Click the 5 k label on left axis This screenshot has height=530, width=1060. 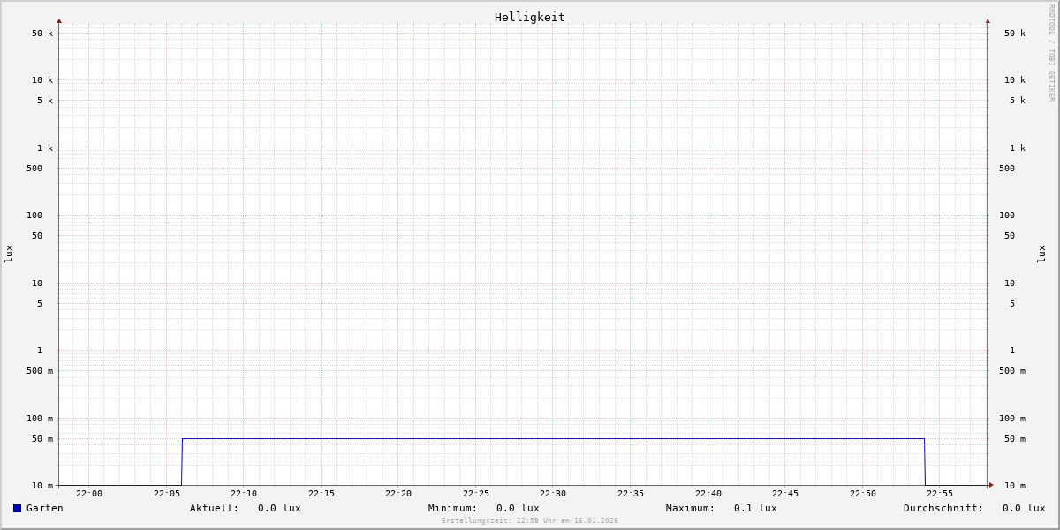pyautogui.click(x=45, y=101)
